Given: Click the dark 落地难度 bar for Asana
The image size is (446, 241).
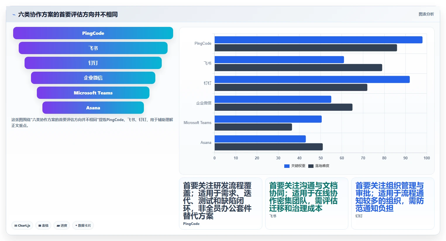Looking at the screenshot, I should [x=268, y=147].
